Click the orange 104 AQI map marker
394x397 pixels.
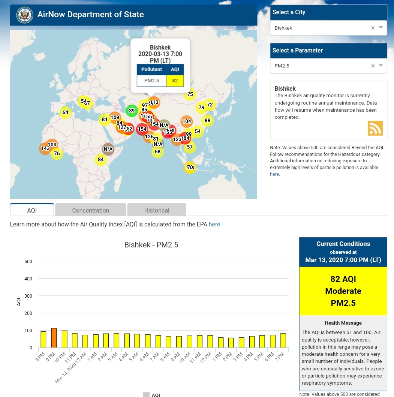coord(187,121)
